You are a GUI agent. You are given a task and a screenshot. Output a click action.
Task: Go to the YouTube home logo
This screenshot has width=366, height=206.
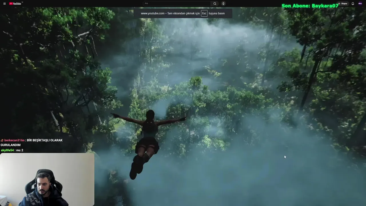[x=15, y=3]
